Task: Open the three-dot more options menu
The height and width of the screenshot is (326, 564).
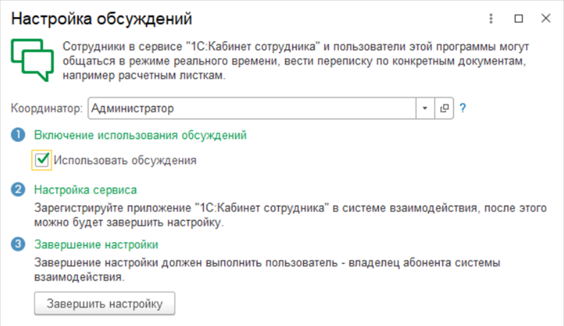Action: click(x=491, y=18)
